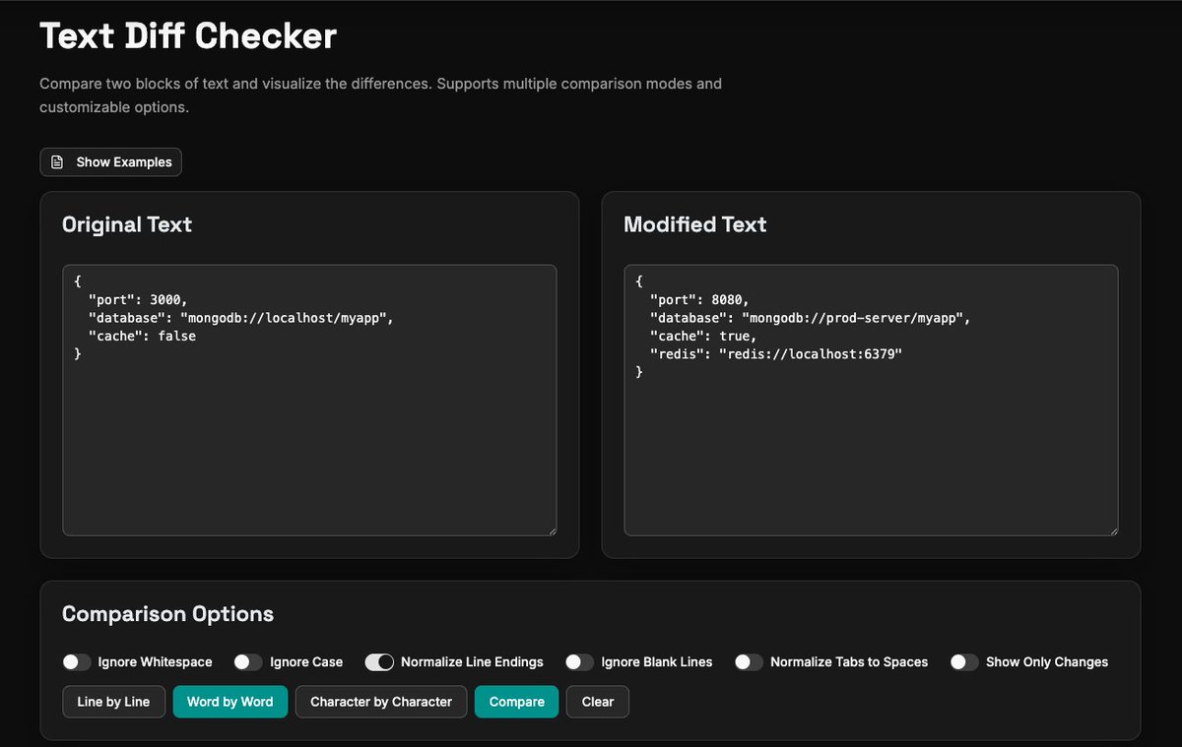This screenshot has width=1182, height=747.
Task: Click the Ignore Whitespace label
Action: point(156,662)
